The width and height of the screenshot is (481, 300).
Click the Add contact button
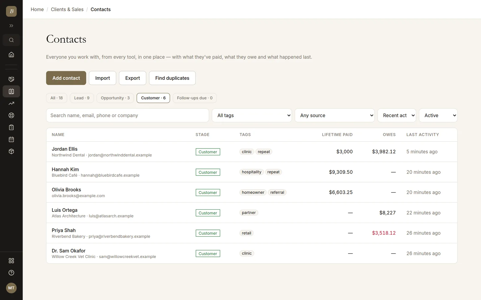tap(66, 78)
